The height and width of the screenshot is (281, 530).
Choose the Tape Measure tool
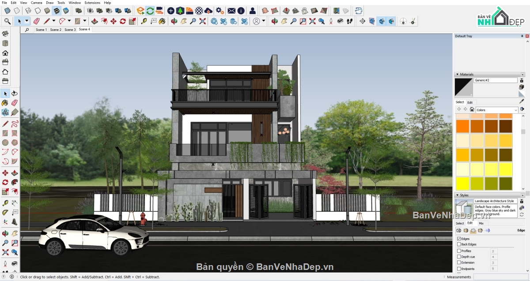point(144,21)
